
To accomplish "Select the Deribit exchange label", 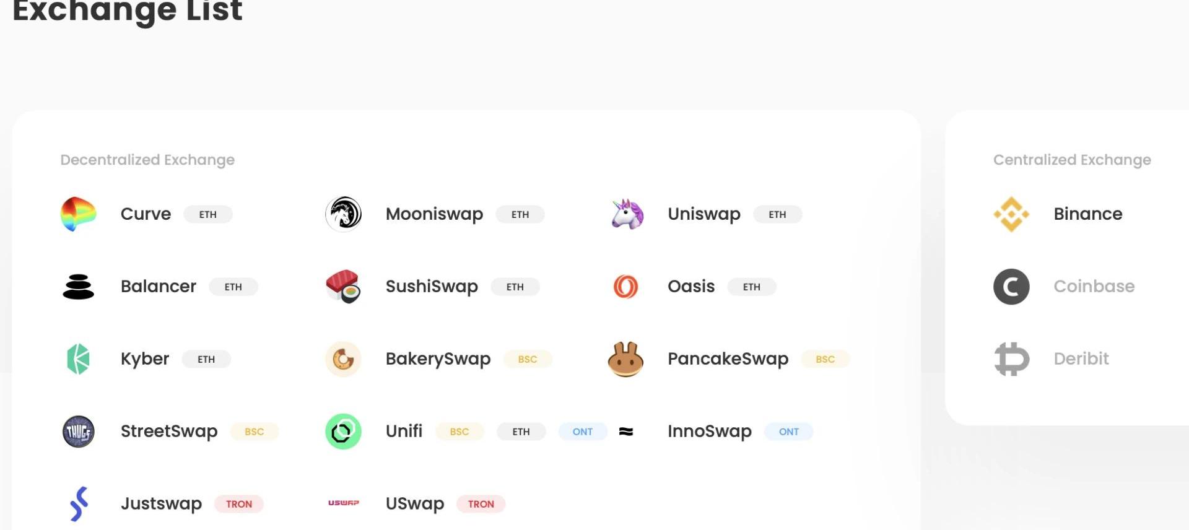I will click(1081, 359).
